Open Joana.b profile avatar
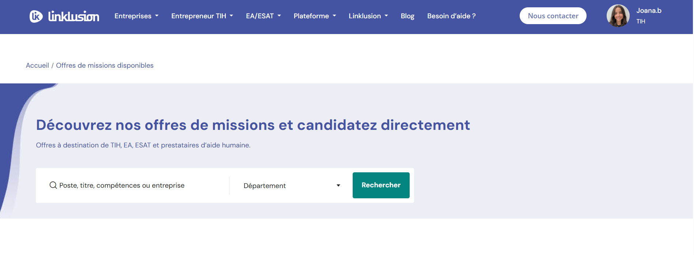This screenshot has height=255, width=694. 618,16
